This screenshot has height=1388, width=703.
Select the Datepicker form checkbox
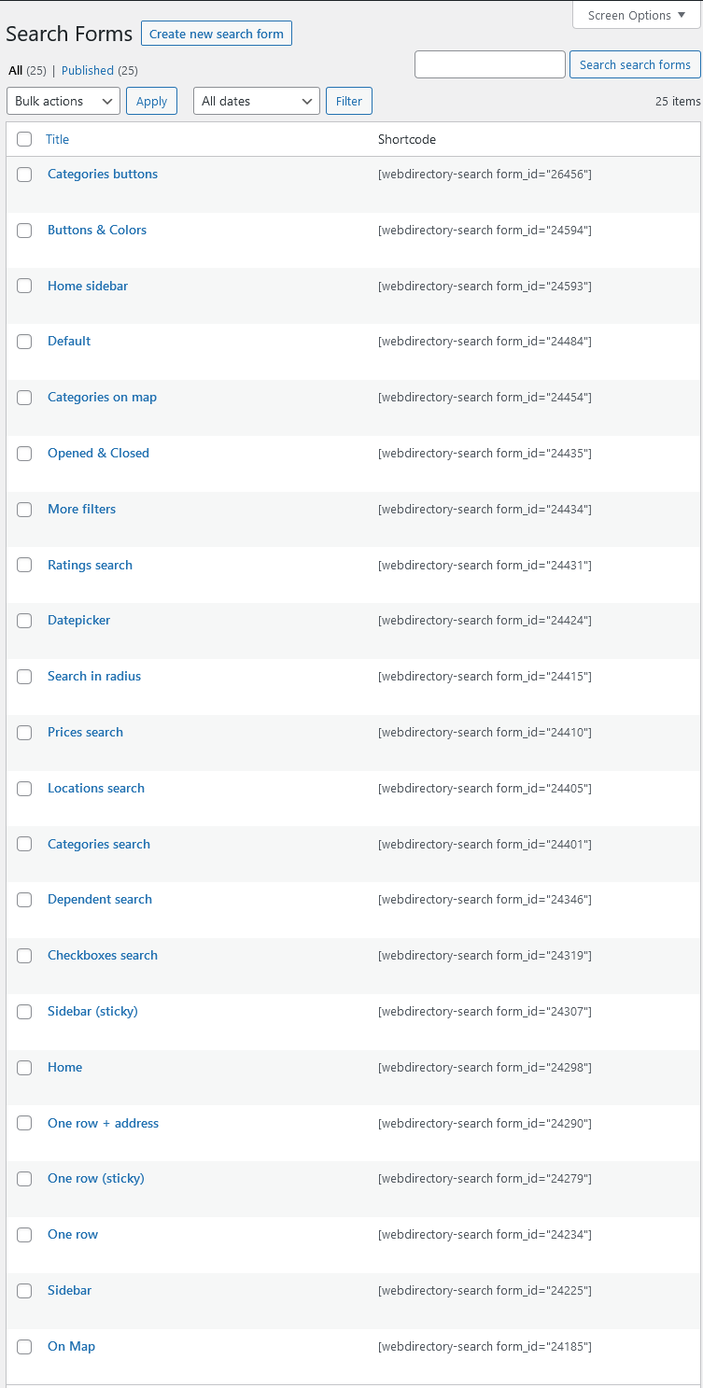[24, 621]
